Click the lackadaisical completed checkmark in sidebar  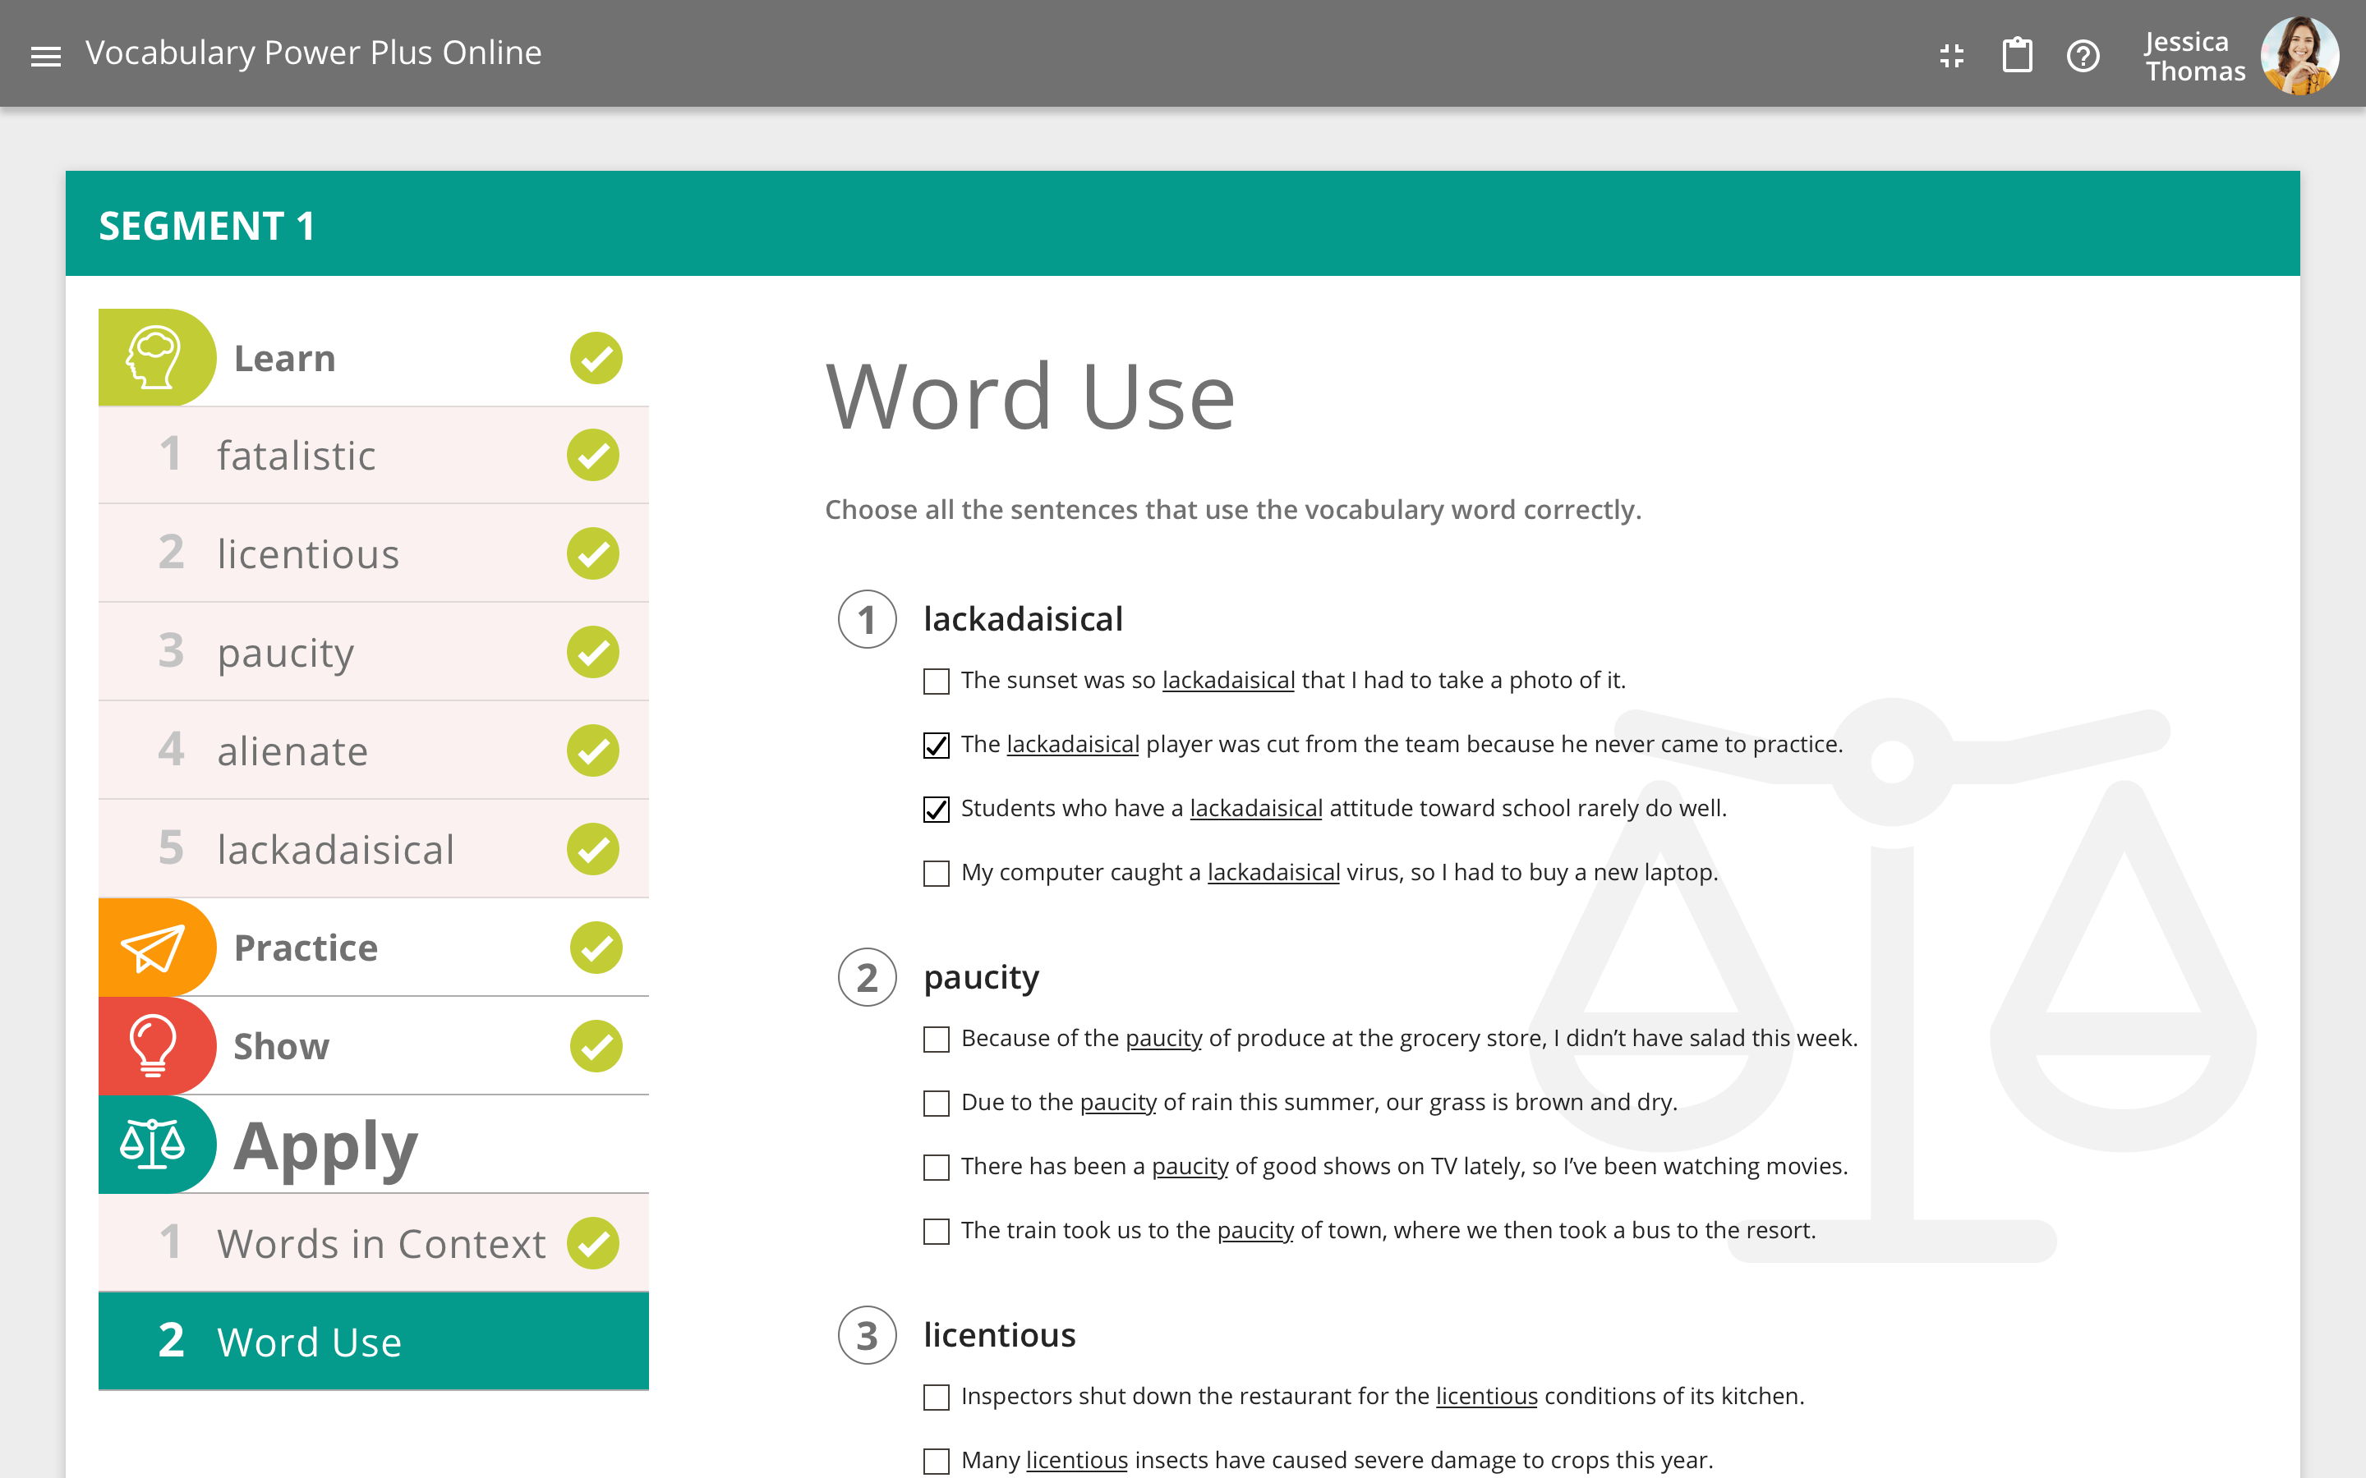click(592, 850)
